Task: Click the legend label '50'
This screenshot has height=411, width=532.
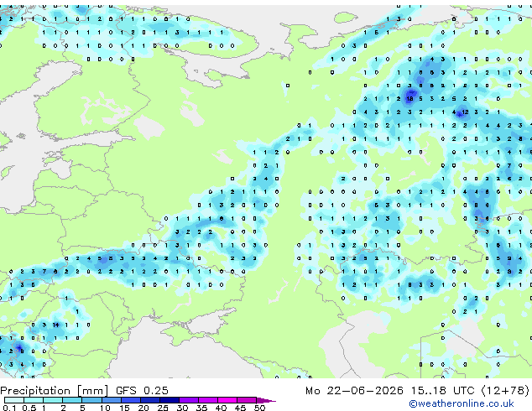Action: click(x=260, y=408)
